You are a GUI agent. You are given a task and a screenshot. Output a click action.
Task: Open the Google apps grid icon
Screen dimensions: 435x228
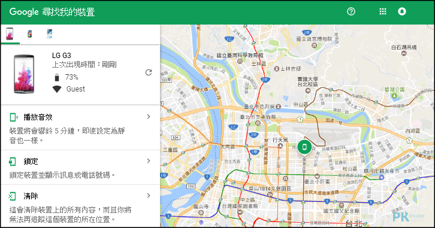(x=383, y=11)
